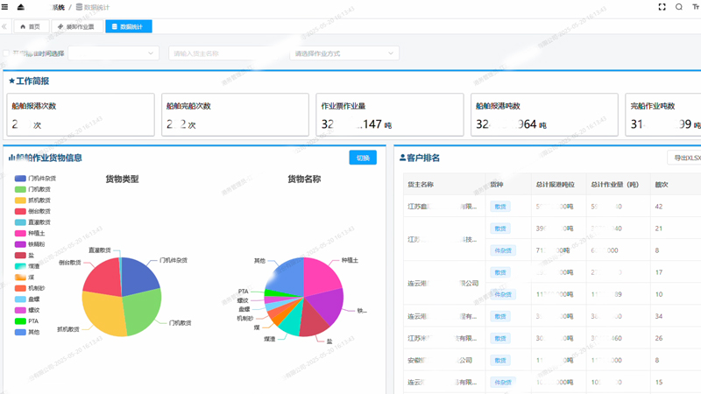701x394 pixels.
Task: Toggle the 盐 legend entry
Action: tap(25, 255)
